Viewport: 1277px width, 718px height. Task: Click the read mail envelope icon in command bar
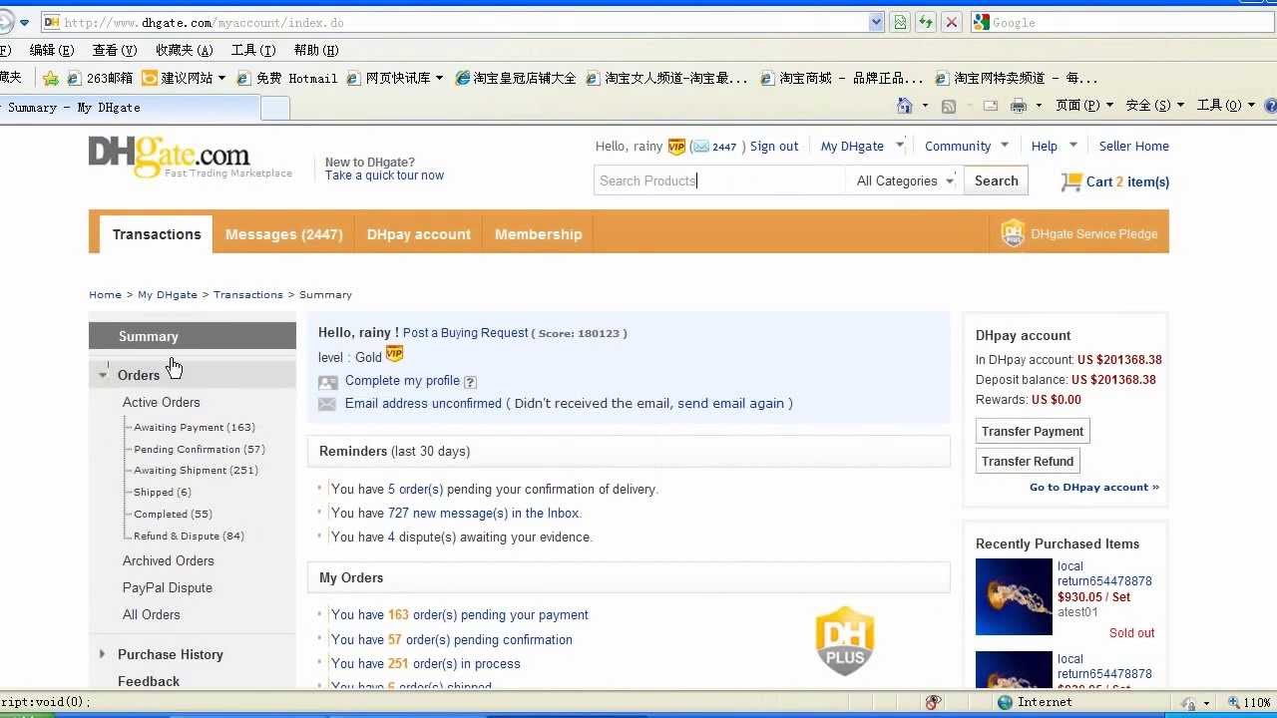[x=991, y=106]
